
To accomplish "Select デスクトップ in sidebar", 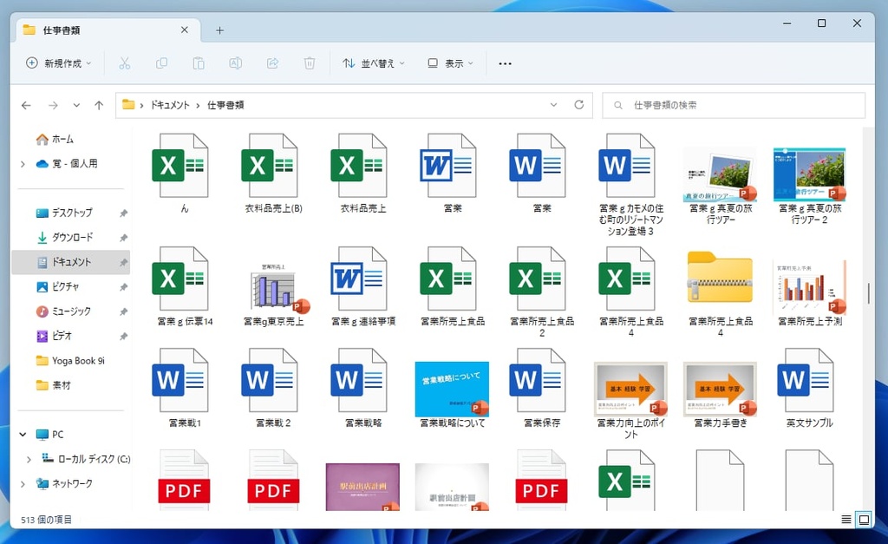I will click(71, 213).
